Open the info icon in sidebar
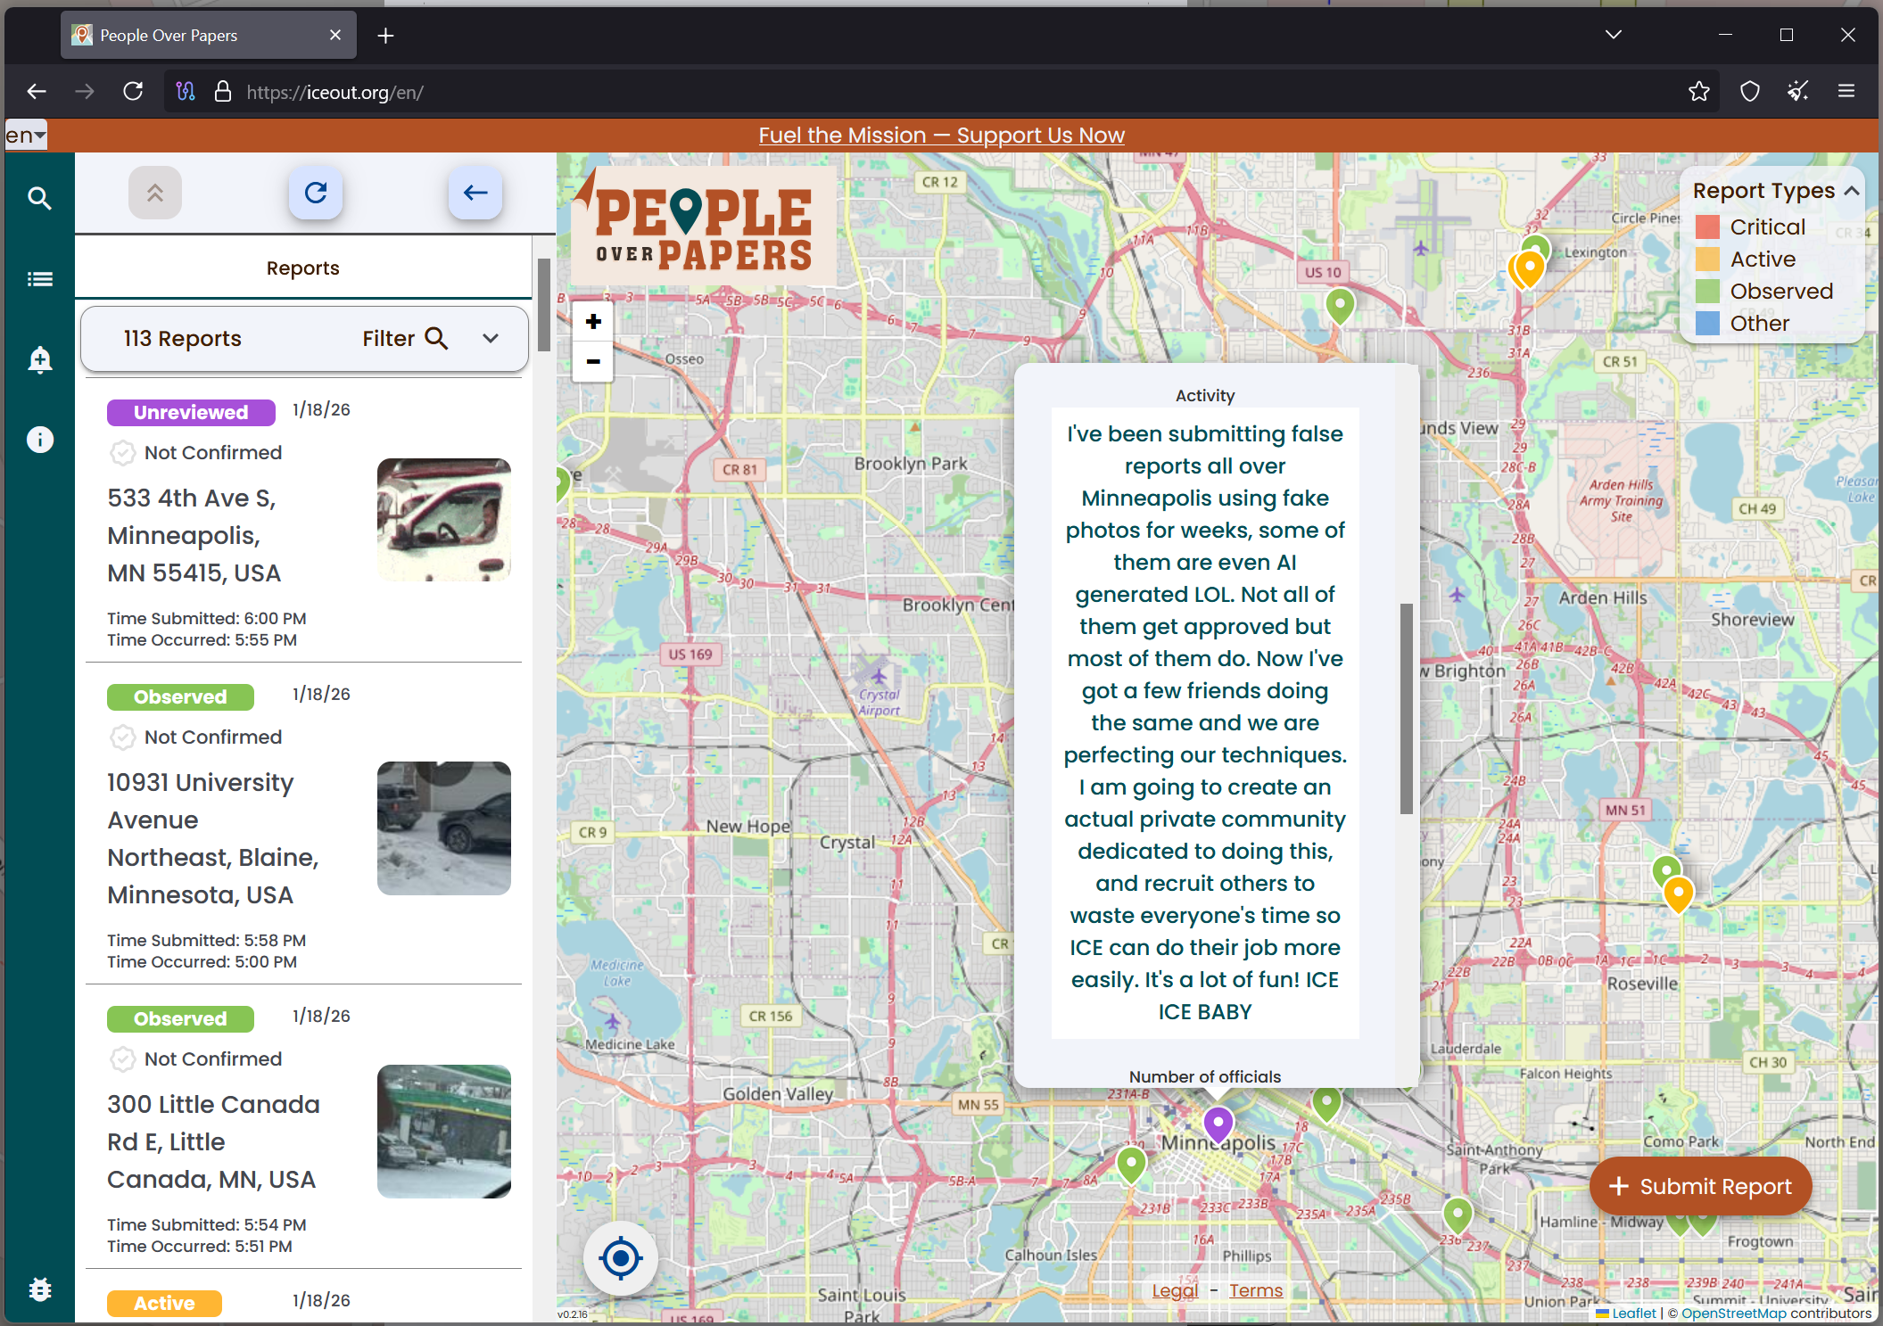 coord(39,440)
